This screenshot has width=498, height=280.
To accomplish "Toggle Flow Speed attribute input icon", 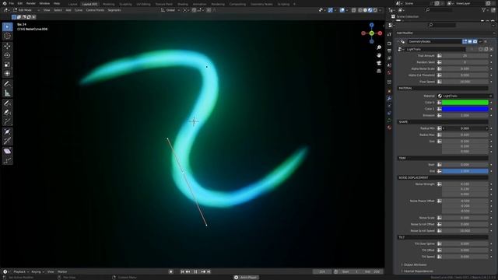I will pyautogui.click(x=439, y=82).
